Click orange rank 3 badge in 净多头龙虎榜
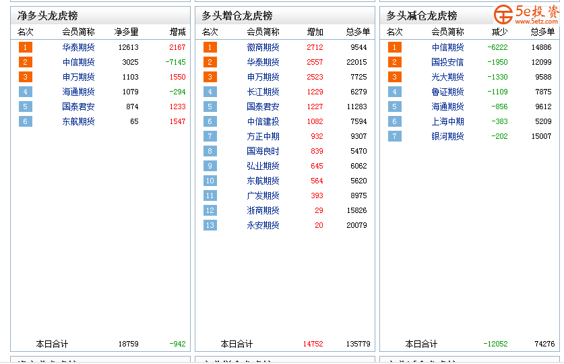The height and width of the screenshot is (364, 564). click(x=26, y=77)
